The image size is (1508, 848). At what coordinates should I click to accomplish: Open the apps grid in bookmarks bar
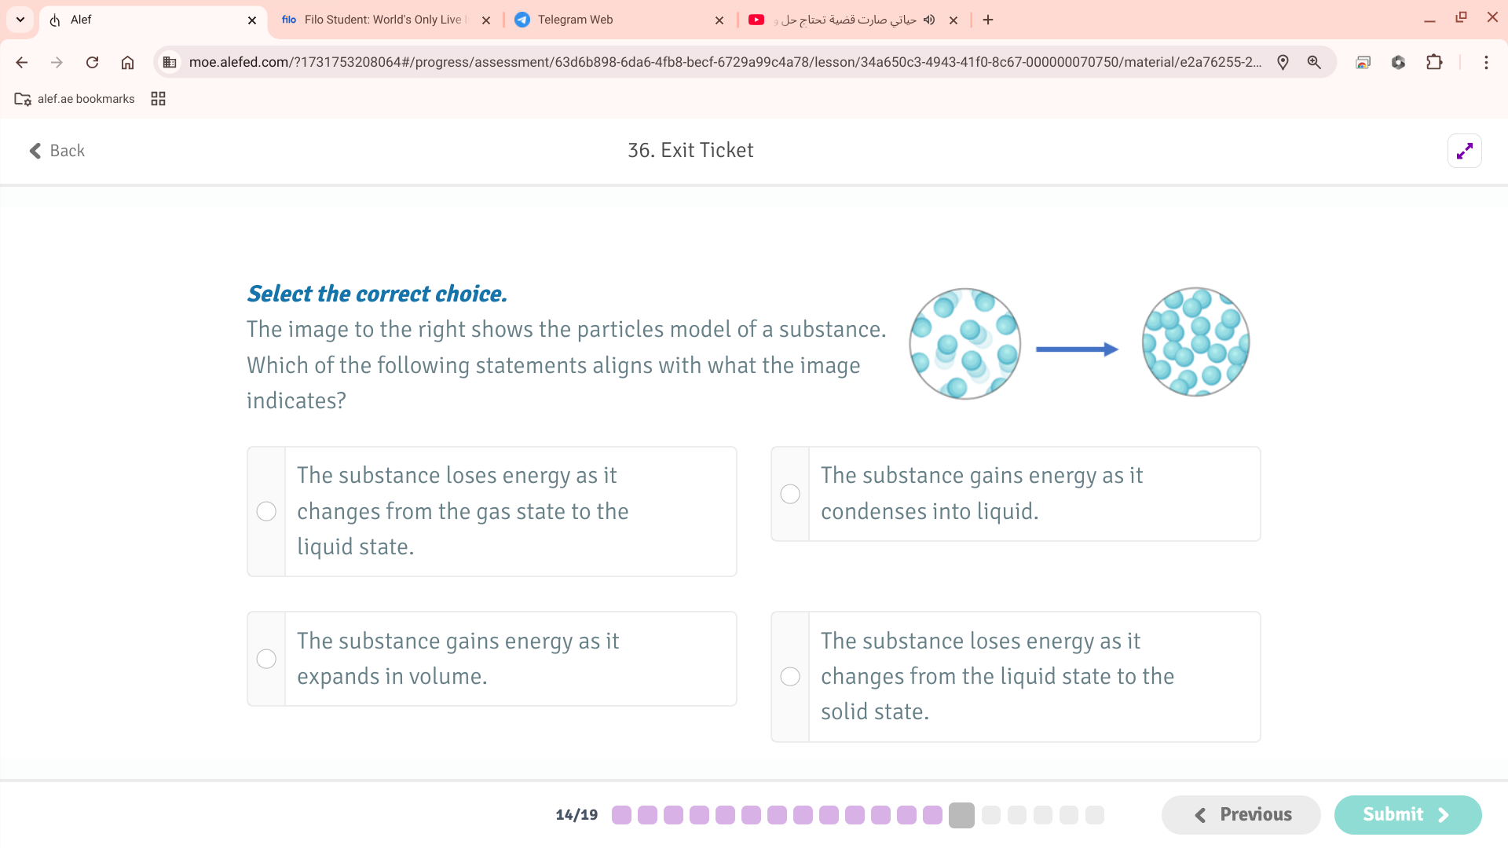pos(158,99)
